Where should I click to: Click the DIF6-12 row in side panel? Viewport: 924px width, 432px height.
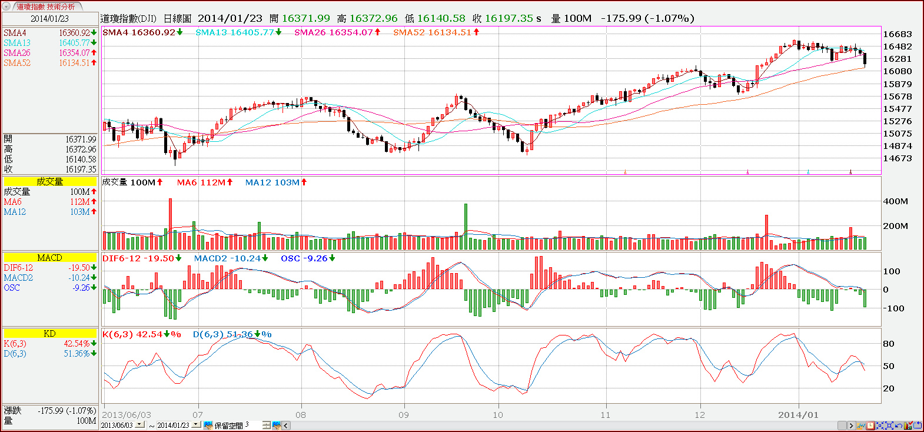tap(50, 268)
